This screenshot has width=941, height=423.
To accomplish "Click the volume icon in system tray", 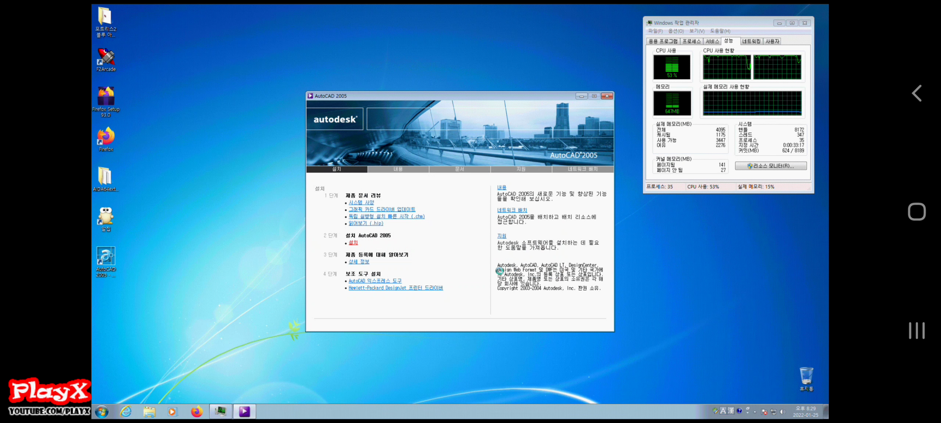I will coord(783,412).
